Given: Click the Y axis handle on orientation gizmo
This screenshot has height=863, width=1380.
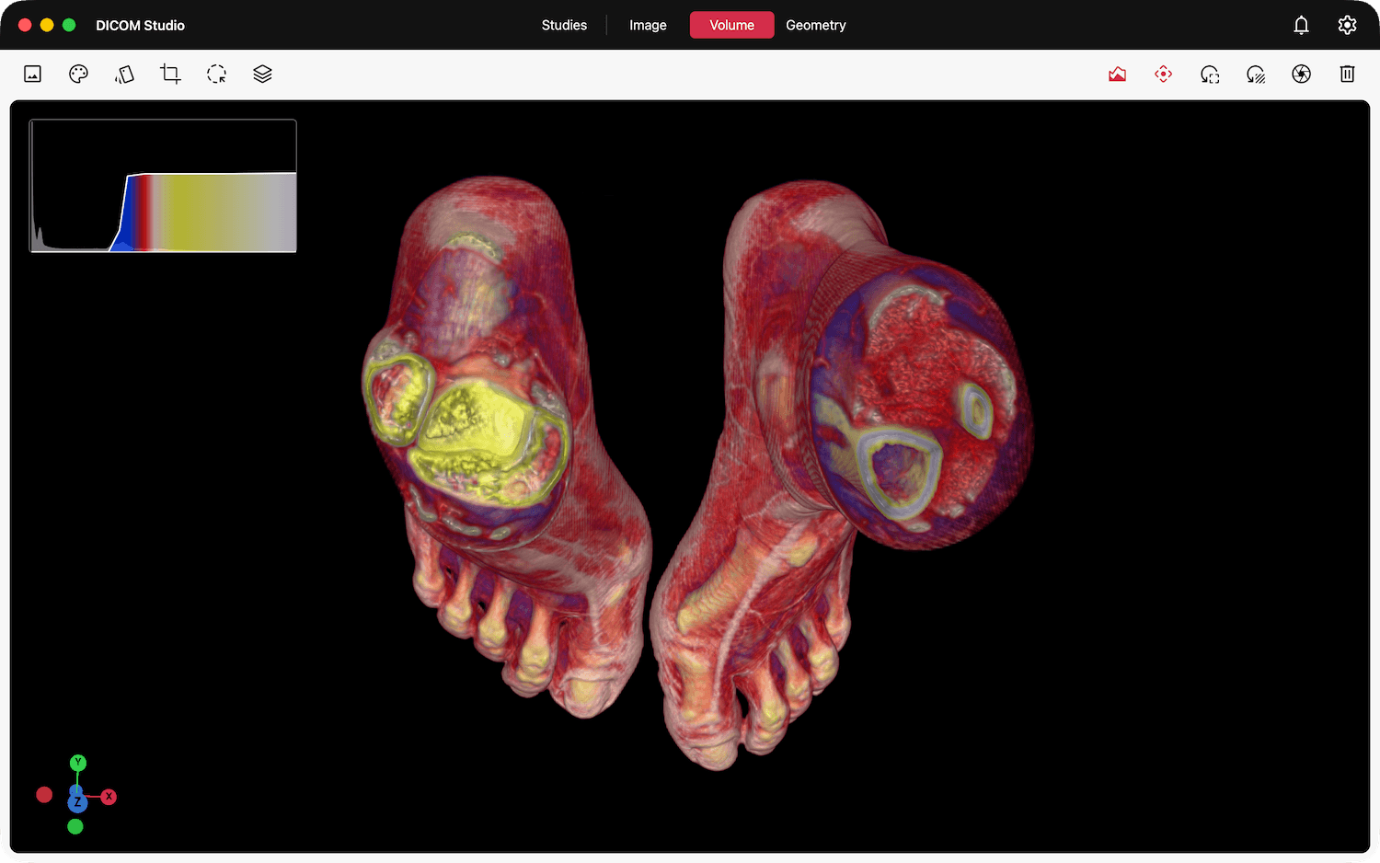Looking at the screenshot, I should click(x=78, y=763).
